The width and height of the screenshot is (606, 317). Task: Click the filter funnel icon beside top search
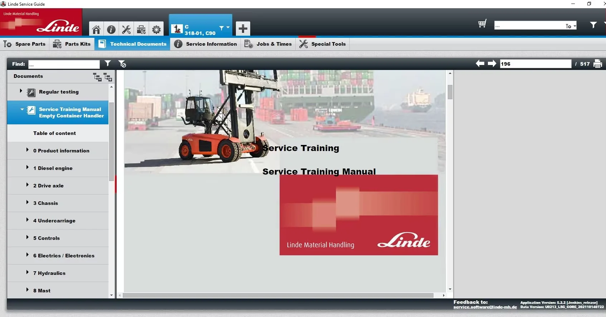[593, 25]
